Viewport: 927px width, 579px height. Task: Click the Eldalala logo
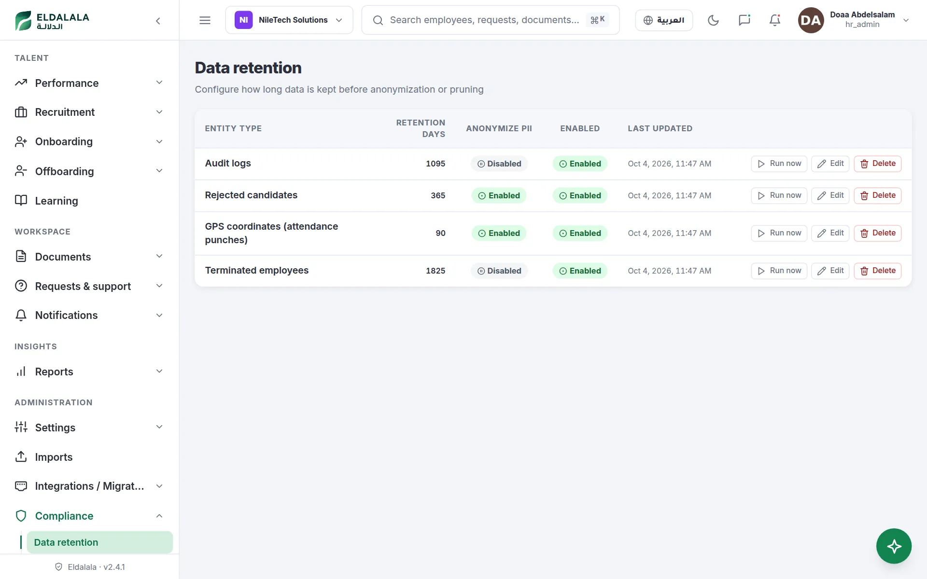(52, 20)
